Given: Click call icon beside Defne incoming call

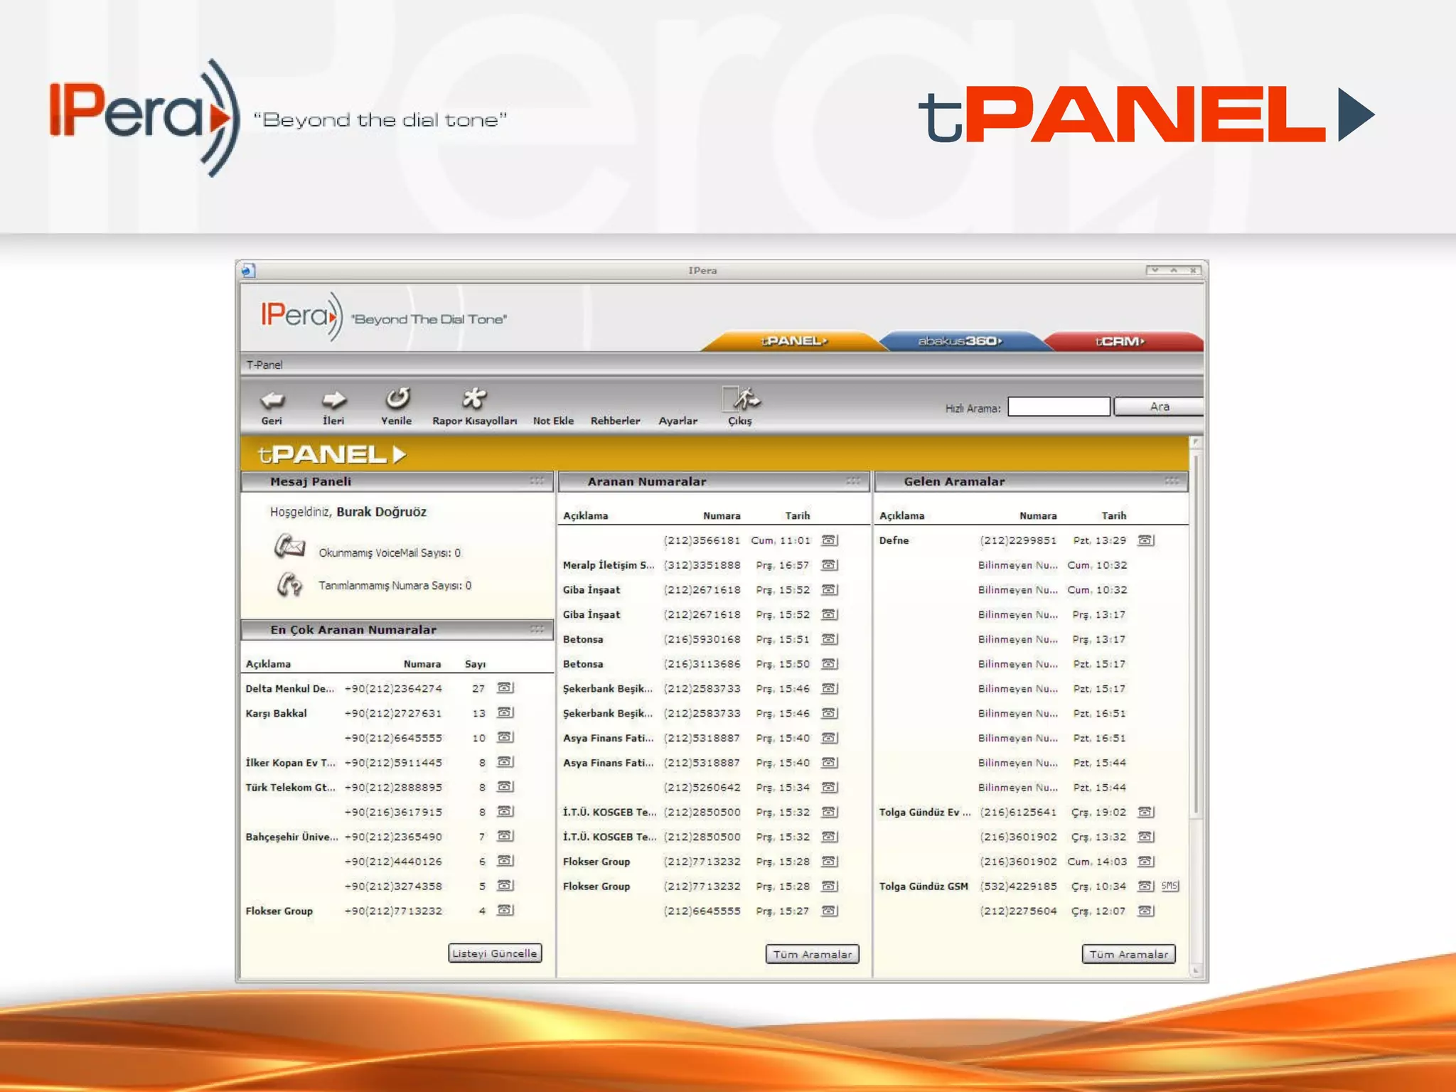Looking at the screenshot, I should [x=1145, y=540].
